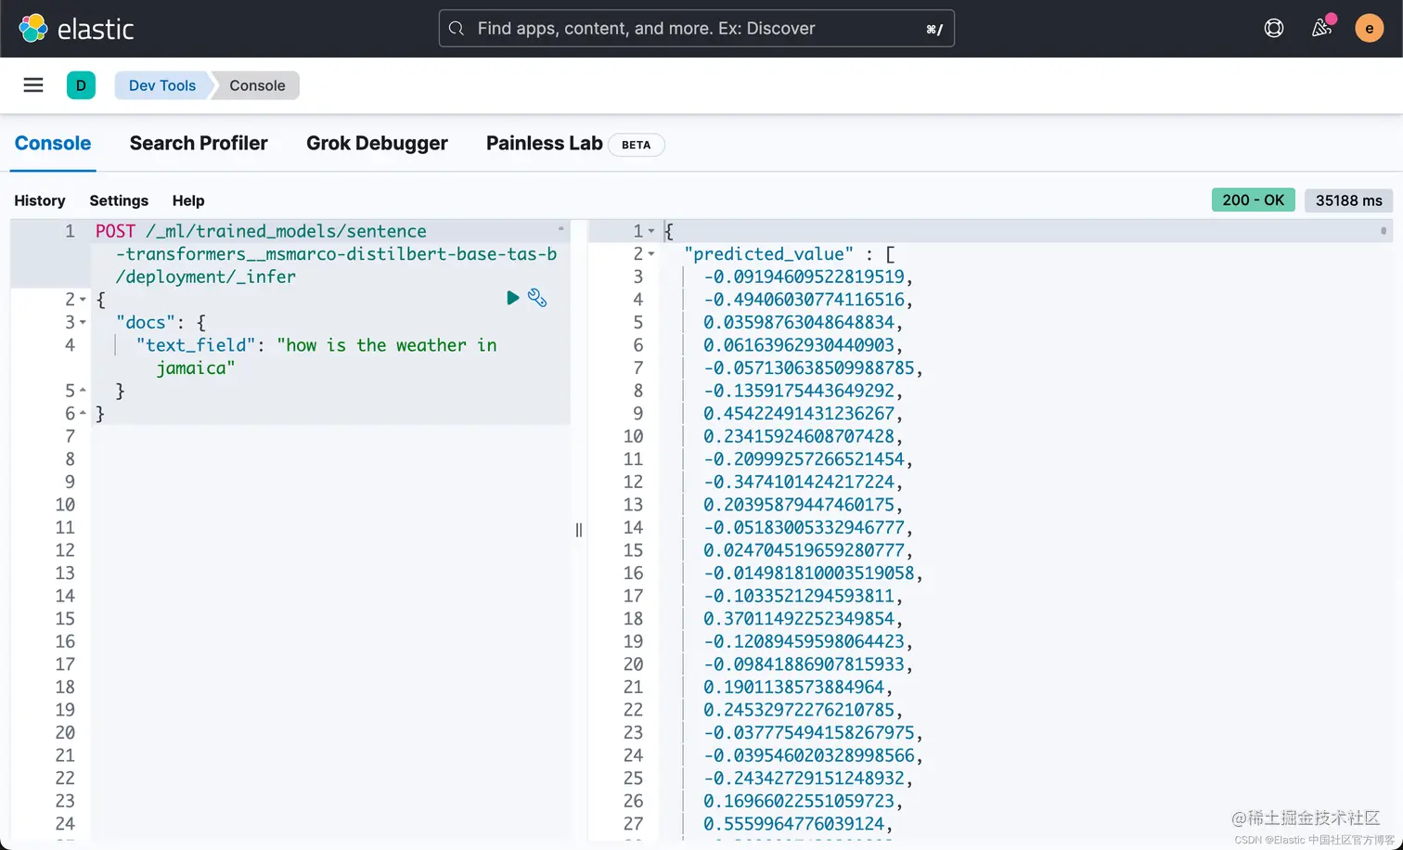Collapse the response root object at line 1
Image resolution: width=1403 pixels, height=850 pixels.
(651, 231)
